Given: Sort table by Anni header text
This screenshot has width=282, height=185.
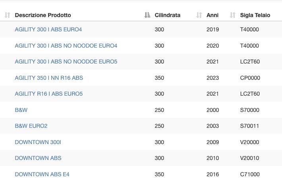Looking at the screenshot, I should click(x=212, y=15).
